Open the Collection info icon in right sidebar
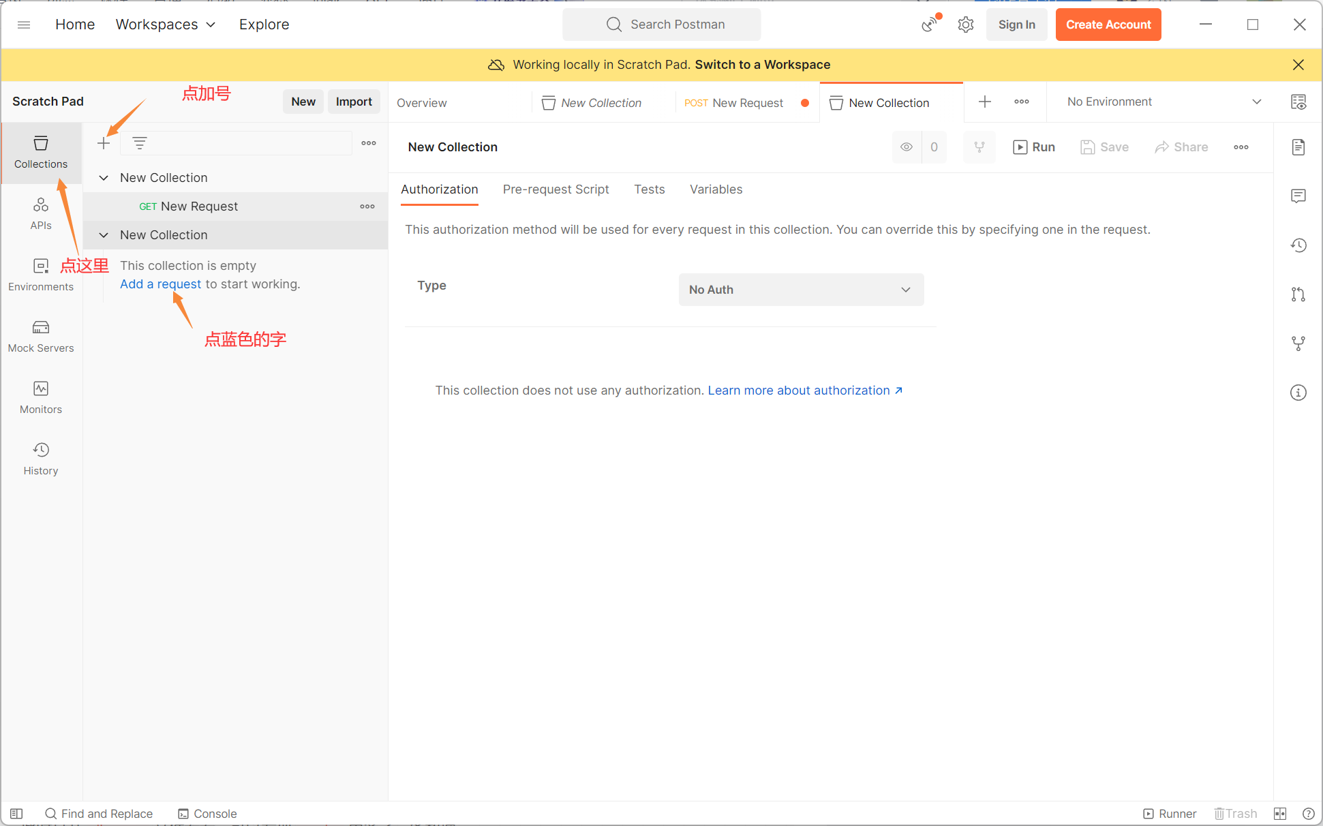Screen dimensions: 1323x826 [x=1298, y=393]
